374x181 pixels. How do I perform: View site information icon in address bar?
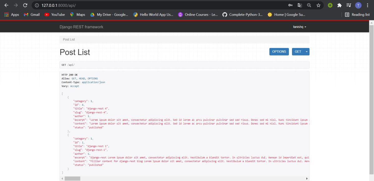[x=37, y=5]
